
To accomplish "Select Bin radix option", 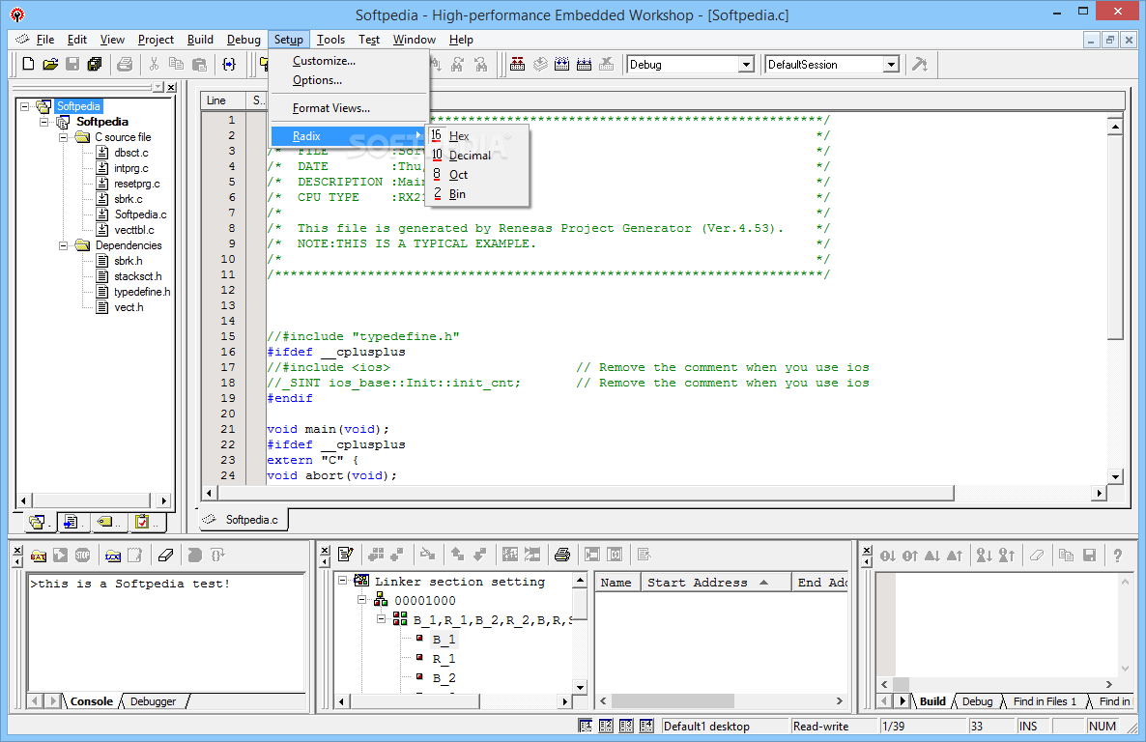I will coord(476,194).
